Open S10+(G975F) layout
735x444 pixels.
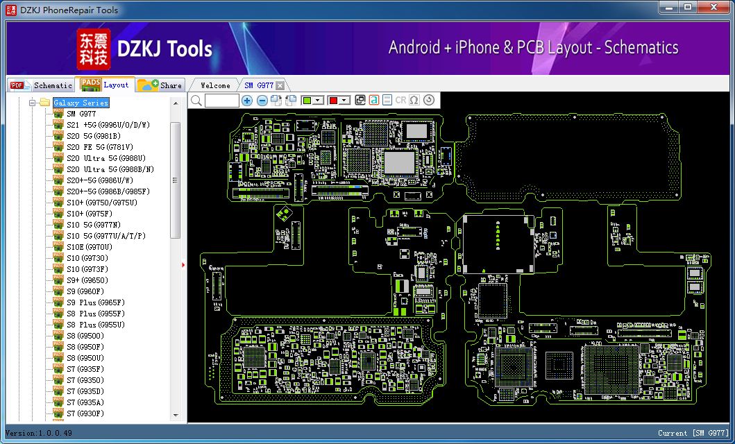click(90, 214)
